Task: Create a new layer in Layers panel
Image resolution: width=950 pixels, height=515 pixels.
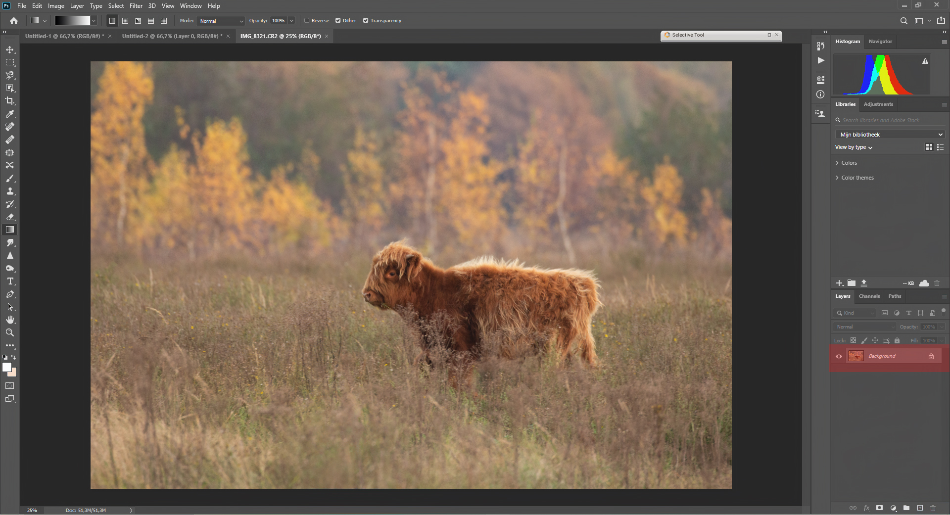Action: click(920, 508)
